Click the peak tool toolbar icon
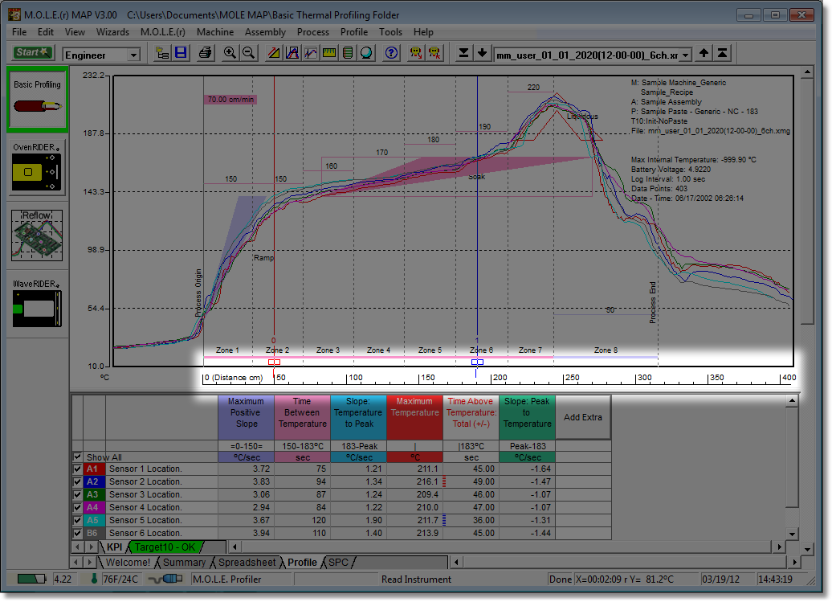Screen dimensions: 832x602 (x=292, y=53)
